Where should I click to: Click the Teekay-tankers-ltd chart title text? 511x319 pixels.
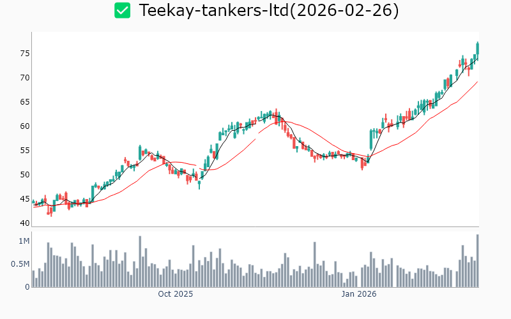click(x=268, y=10)
